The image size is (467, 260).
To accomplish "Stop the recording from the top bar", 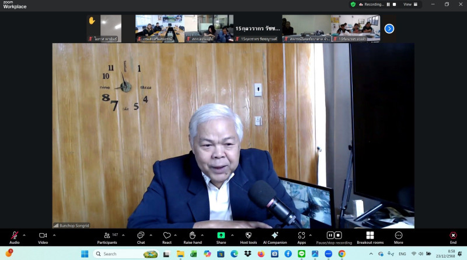I will pos(395,4).
